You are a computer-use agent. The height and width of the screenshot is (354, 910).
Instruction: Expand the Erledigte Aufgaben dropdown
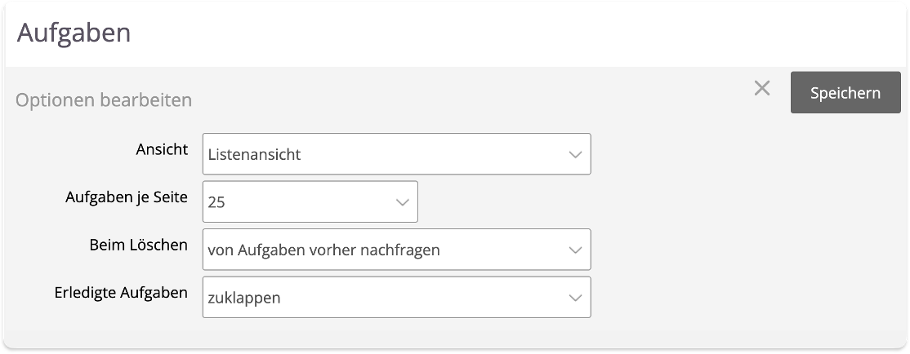(396, 298)
